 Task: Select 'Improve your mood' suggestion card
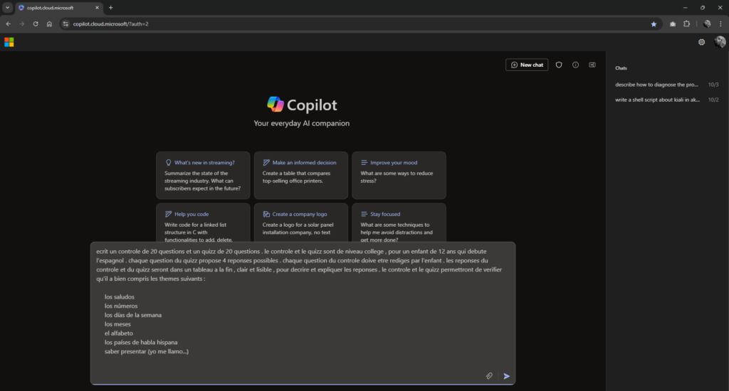(399, 176)
